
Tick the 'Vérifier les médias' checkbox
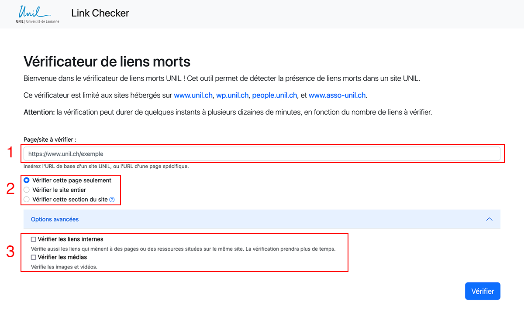34,257
